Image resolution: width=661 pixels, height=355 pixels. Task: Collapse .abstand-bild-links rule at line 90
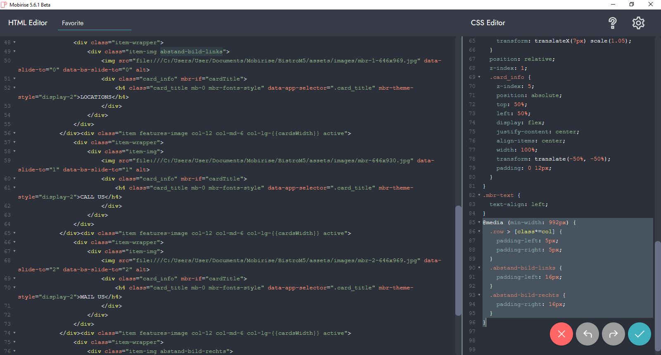[x=479, y=268]
